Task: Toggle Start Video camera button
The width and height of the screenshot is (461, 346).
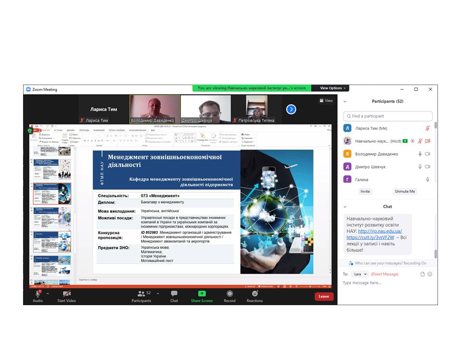Action: point(67,294)
